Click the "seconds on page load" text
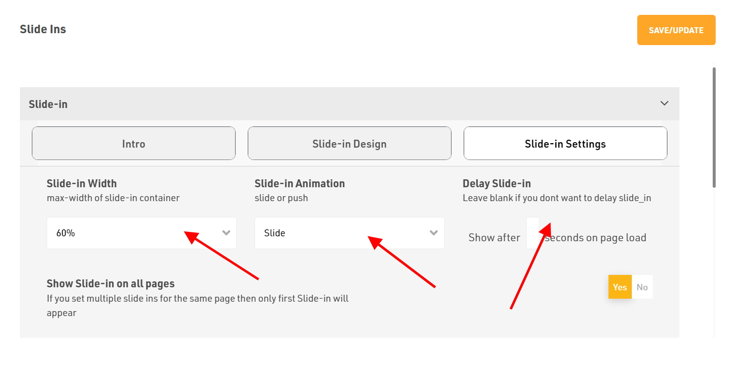 click(x=596, y=238)
